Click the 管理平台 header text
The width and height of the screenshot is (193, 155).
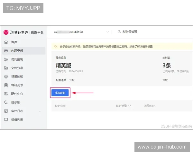pos(37,32)
